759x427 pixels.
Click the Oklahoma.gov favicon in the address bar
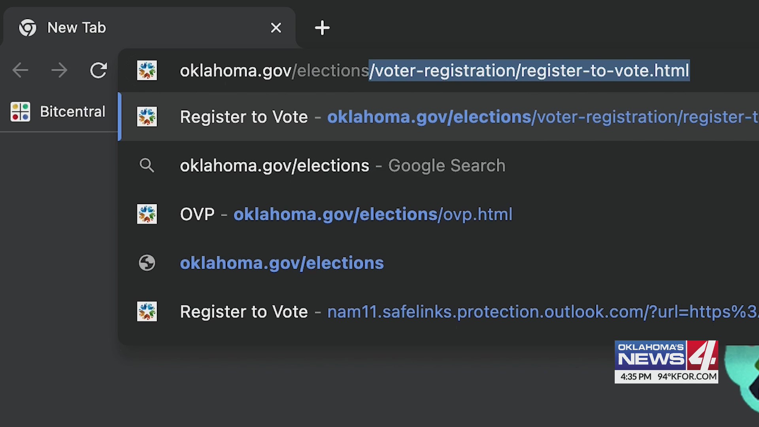pos(147,70)
